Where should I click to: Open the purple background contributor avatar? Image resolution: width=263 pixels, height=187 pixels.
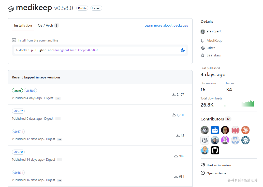[225, 140]
